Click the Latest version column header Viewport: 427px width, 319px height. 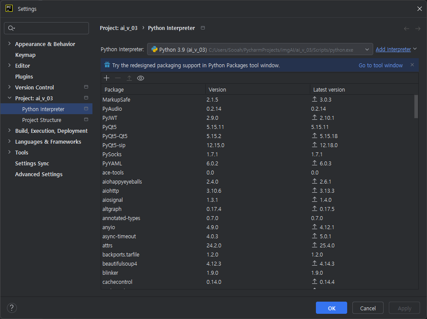[364, 89]
